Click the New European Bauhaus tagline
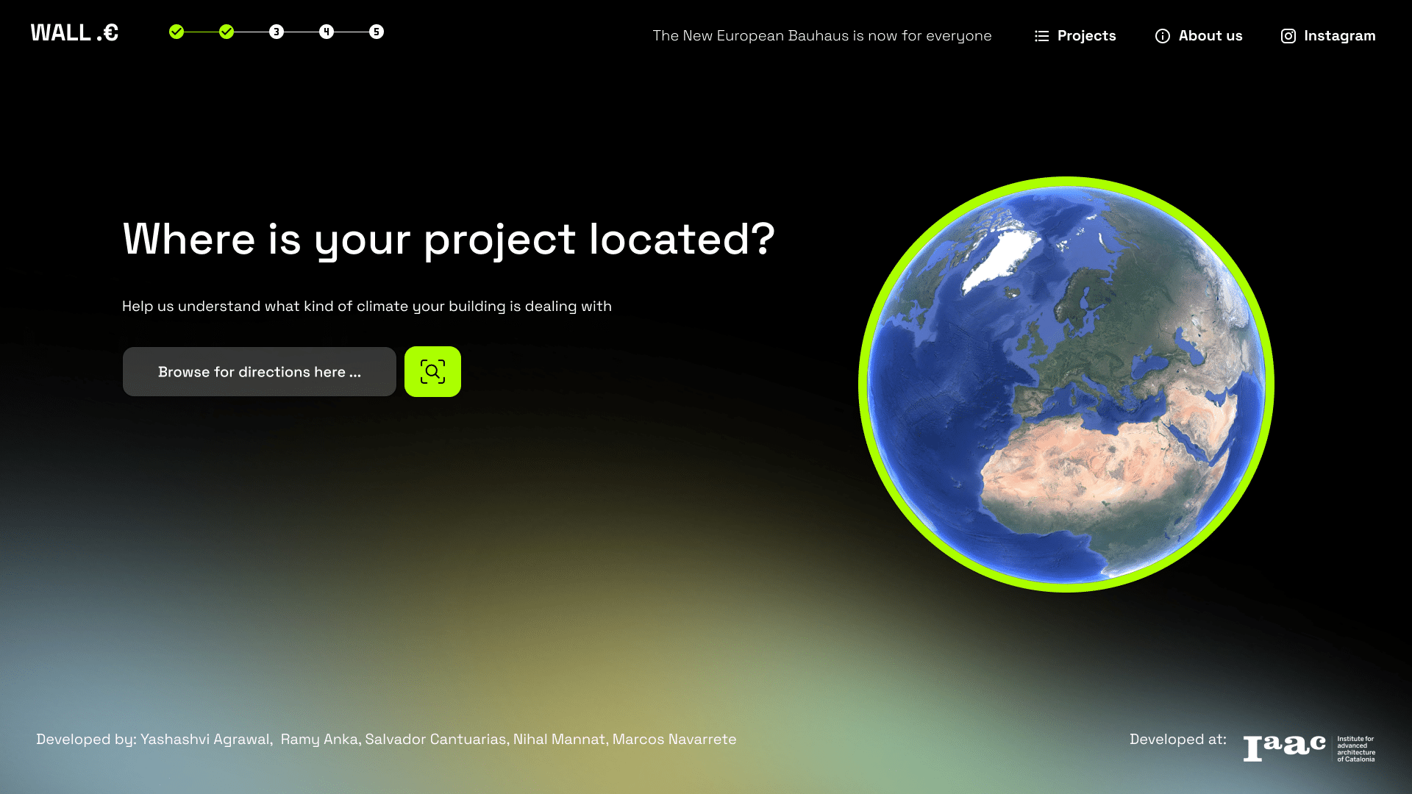The height and width of the screenshot is (794, 1412). pos(821,36)
